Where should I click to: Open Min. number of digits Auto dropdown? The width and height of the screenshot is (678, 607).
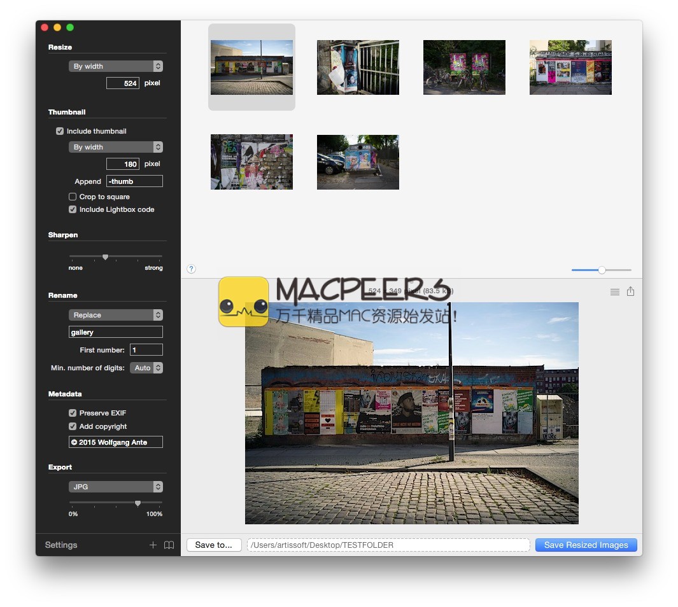click(x=146, y=368)
